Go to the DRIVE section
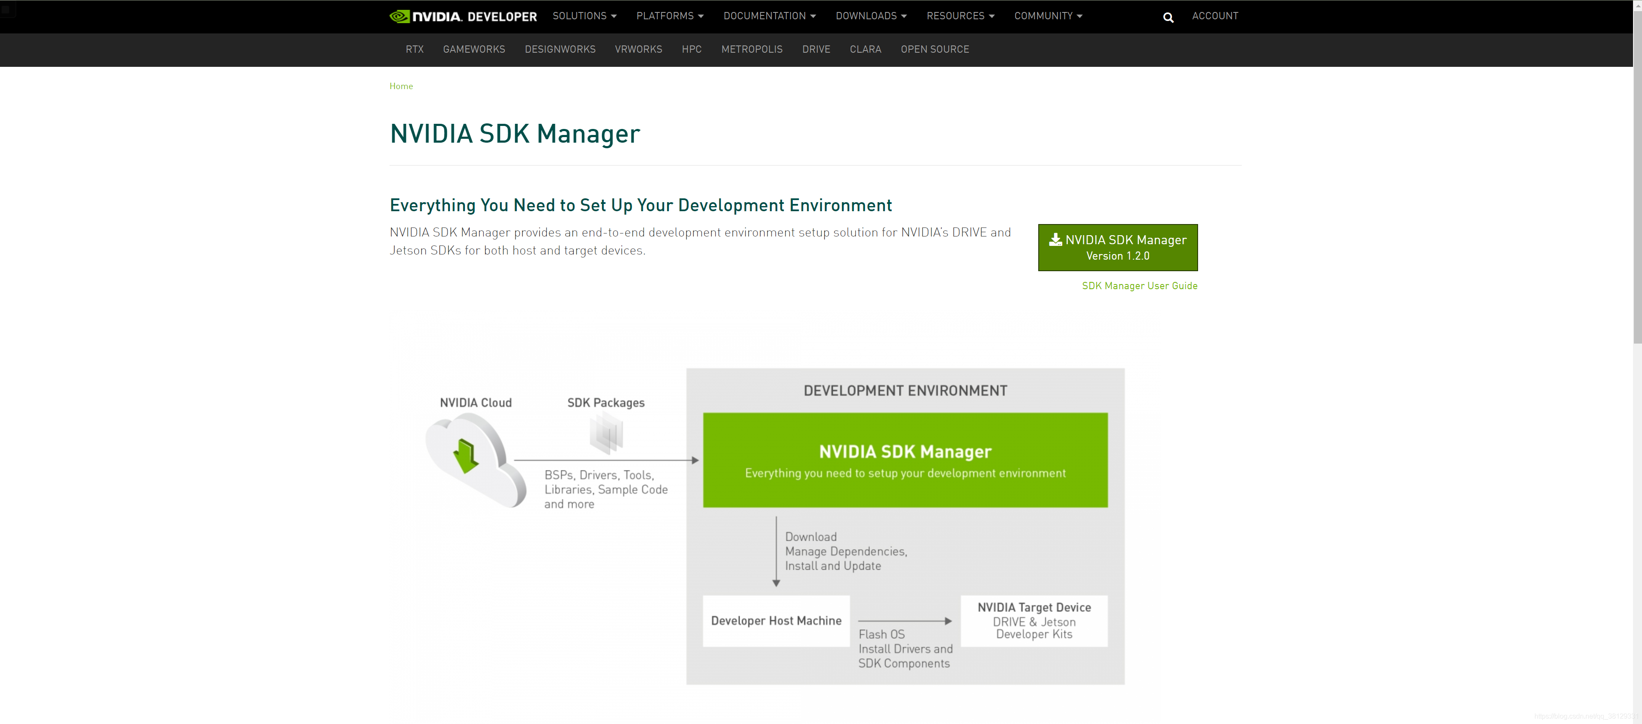This screenshot has width=1642, height=724. (x=816, y=49)
